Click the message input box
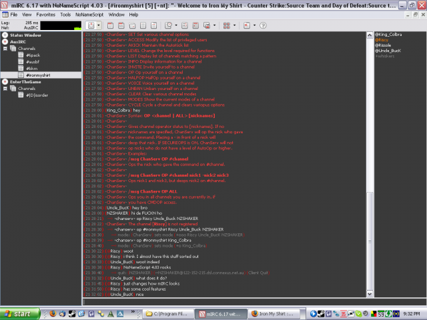The image size is (427, 320). 254,301
